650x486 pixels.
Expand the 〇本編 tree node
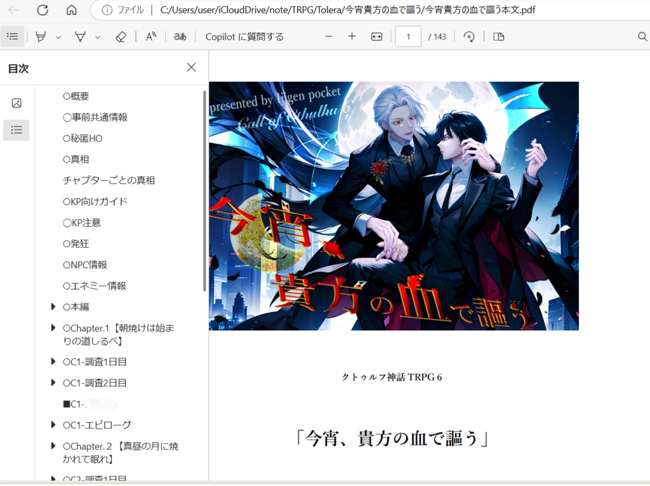[53, 307]
